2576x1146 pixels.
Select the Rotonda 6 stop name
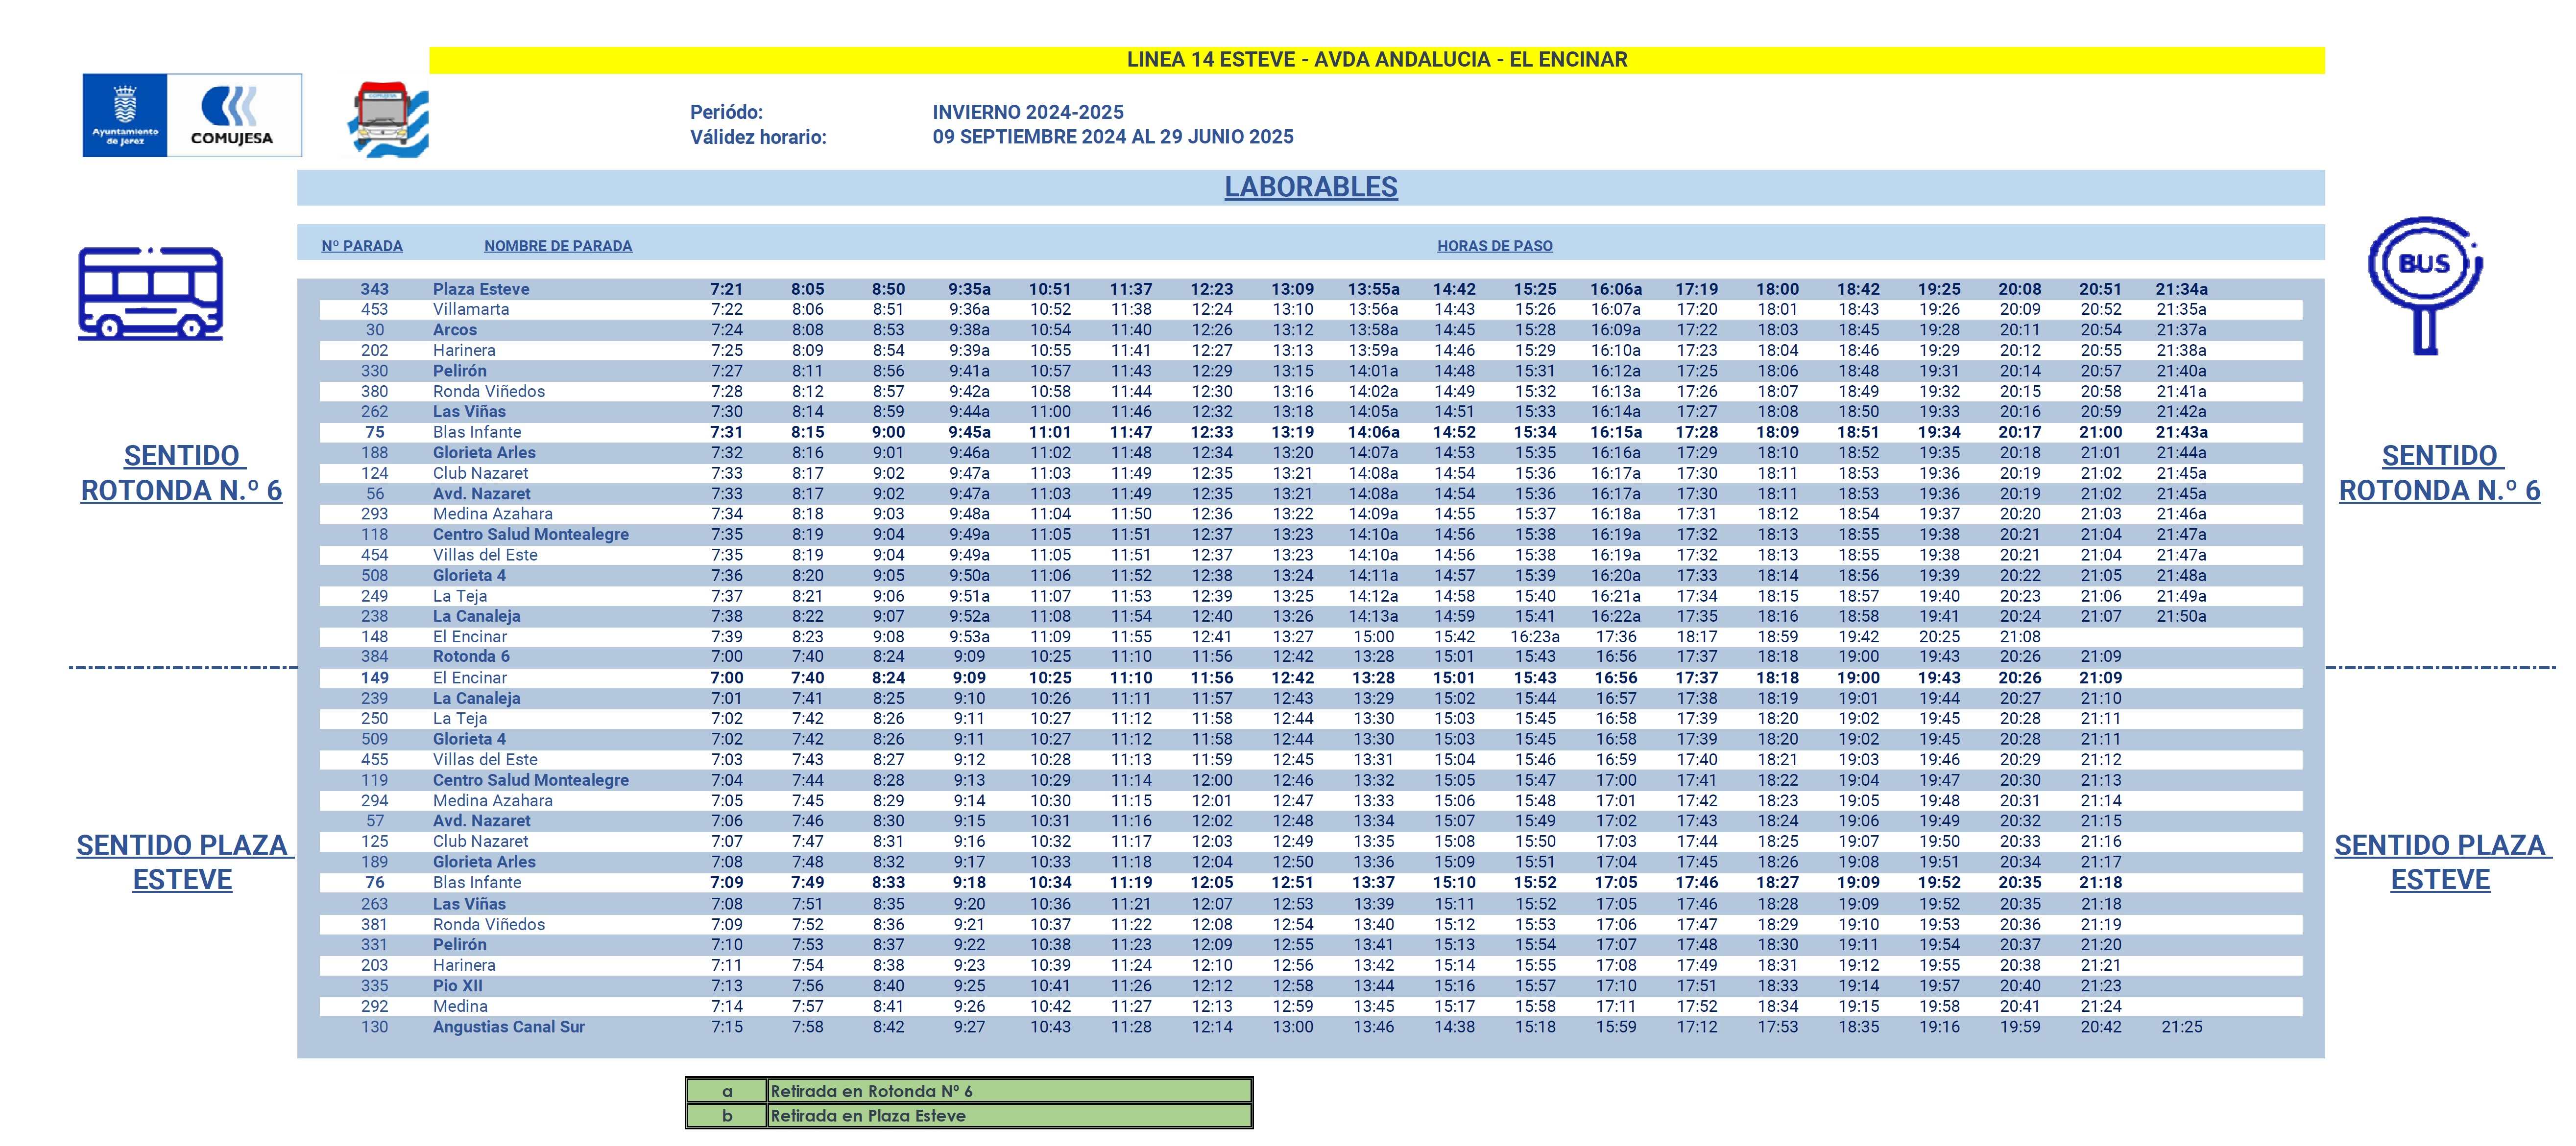pos(471,656)
